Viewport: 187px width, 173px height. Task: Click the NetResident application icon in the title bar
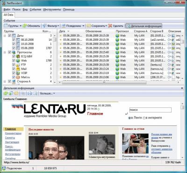[4, 3]
